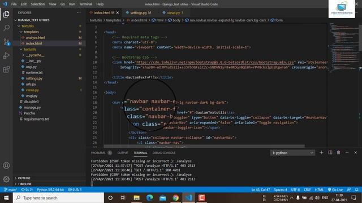Open Explorer more actions ellipsis
The height and width of the screenshot is (203, 362).
(79, 12)
